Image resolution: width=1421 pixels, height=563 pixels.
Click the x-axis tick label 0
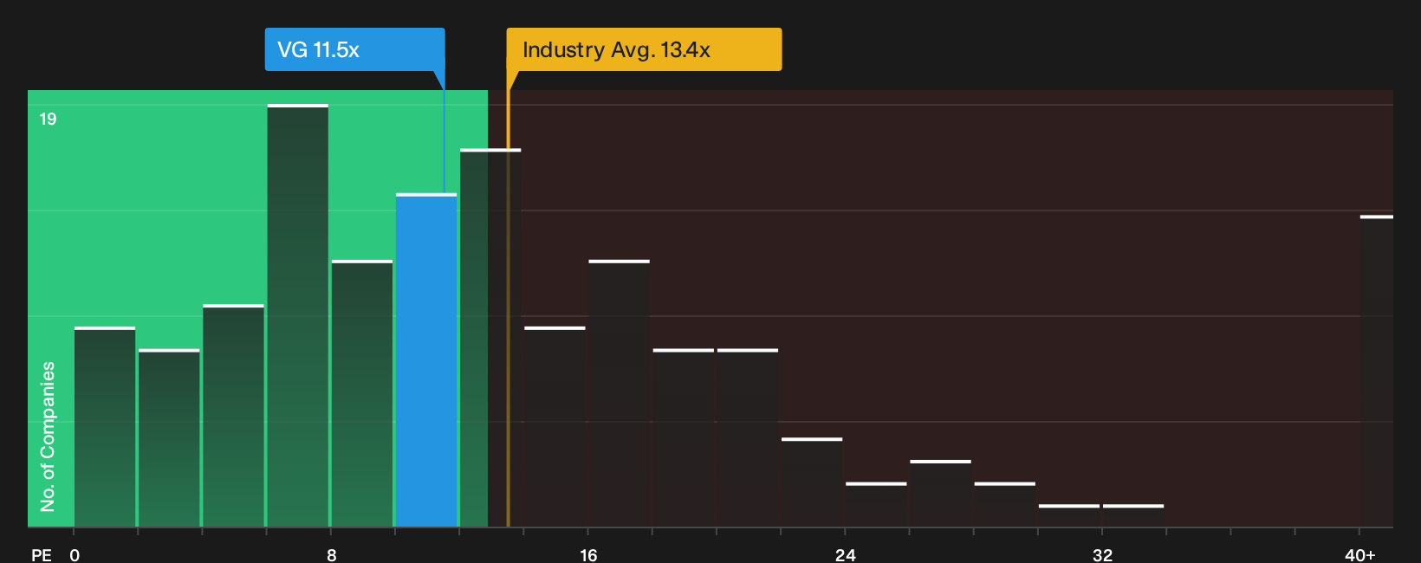[75, 555]
